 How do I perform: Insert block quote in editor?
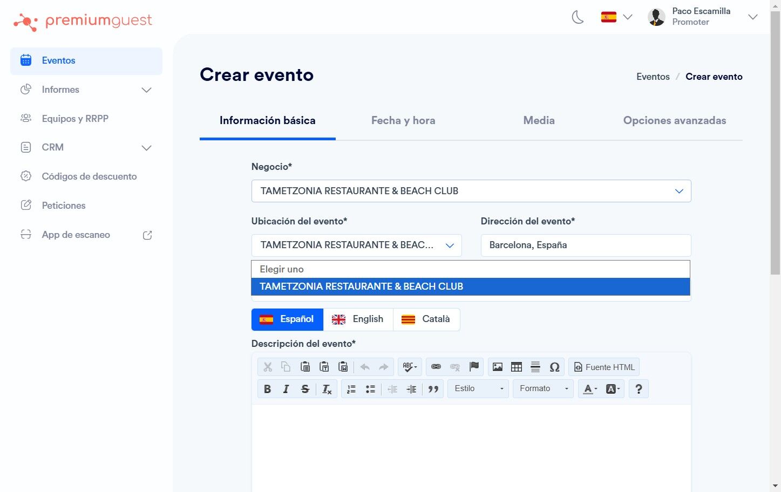(x=433, y=389)
